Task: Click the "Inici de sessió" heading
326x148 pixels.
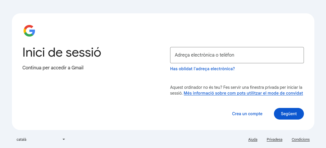Action: [x=62, y=53]
